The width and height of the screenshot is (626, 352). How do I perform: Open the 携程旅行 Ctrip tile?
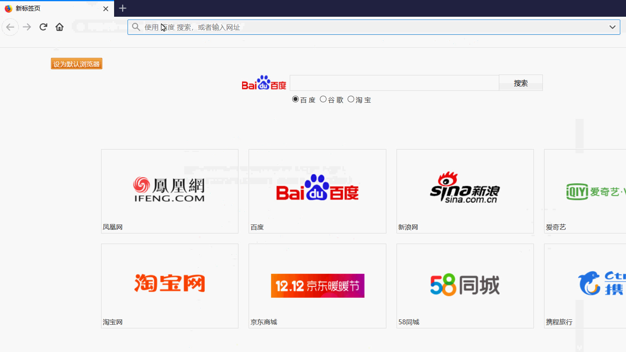click(585, 286)
